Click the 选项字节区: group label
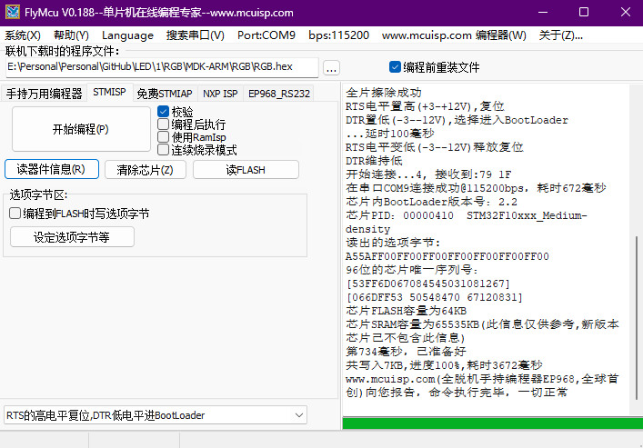The width and height of the screenshot is (643, 448). (38, 194)
